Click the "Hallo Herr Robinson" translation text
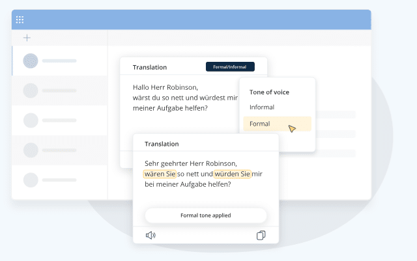The width and height of the screenshot is (417, 261). (165, 87)
